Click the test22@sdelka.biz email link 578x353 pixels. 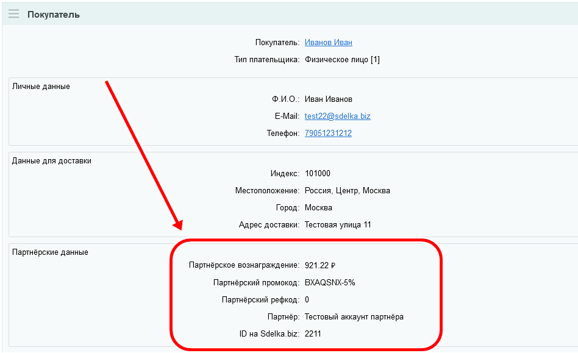coord(338,116)
